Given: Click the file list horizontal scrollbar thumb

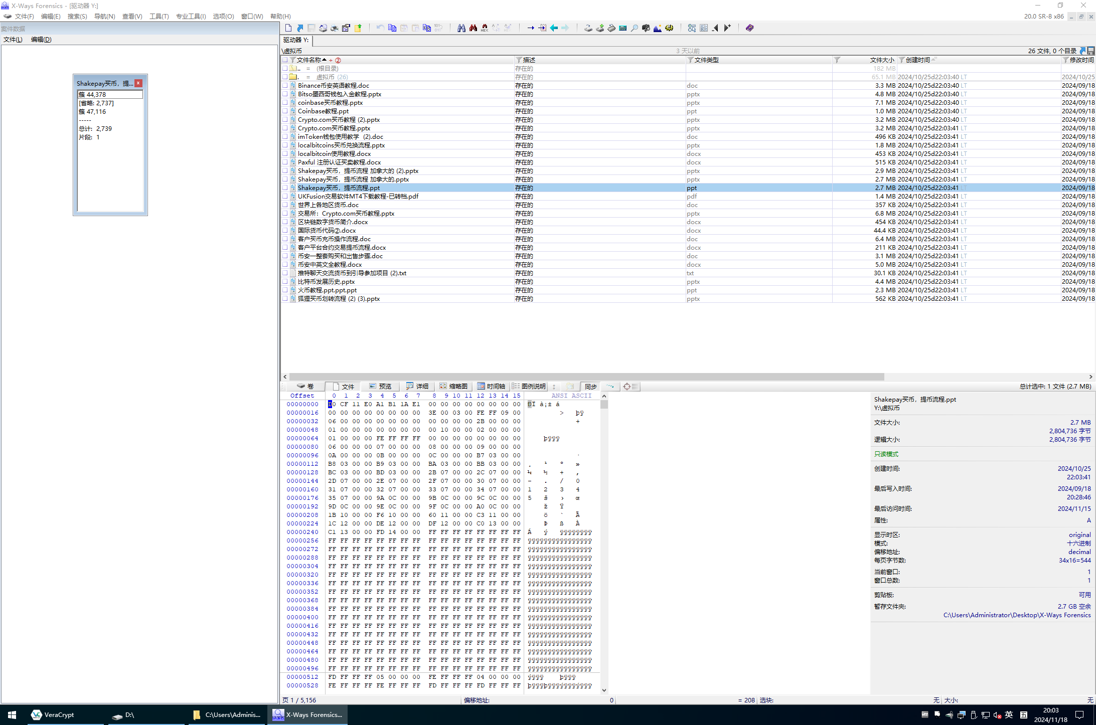Looking at the screenshot, I should pyautogui.click(x=586, y=377).
